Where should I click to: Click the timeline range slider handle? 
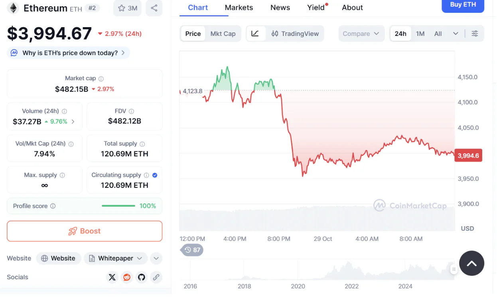pyautogui.click(x=454, y=269)
